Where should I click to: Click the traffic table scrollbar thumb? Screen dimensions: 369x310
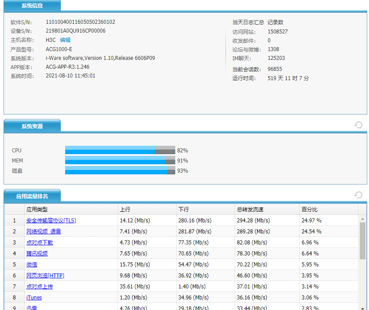362,240
